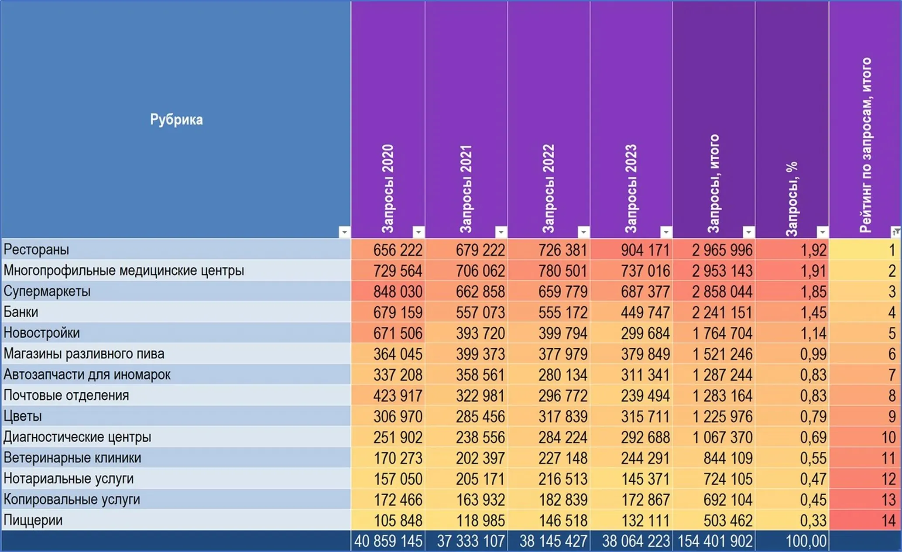This screenshot has height=552, width=902.
Task: Open the Рейтинг по запросам sort dropdown
Action: 895,232
